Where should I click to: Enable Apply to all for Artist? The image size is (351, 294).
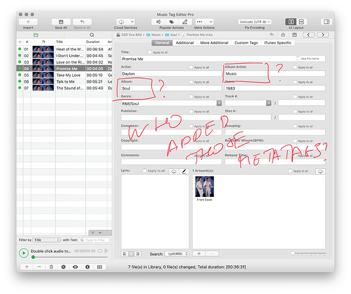coord(191,67)
